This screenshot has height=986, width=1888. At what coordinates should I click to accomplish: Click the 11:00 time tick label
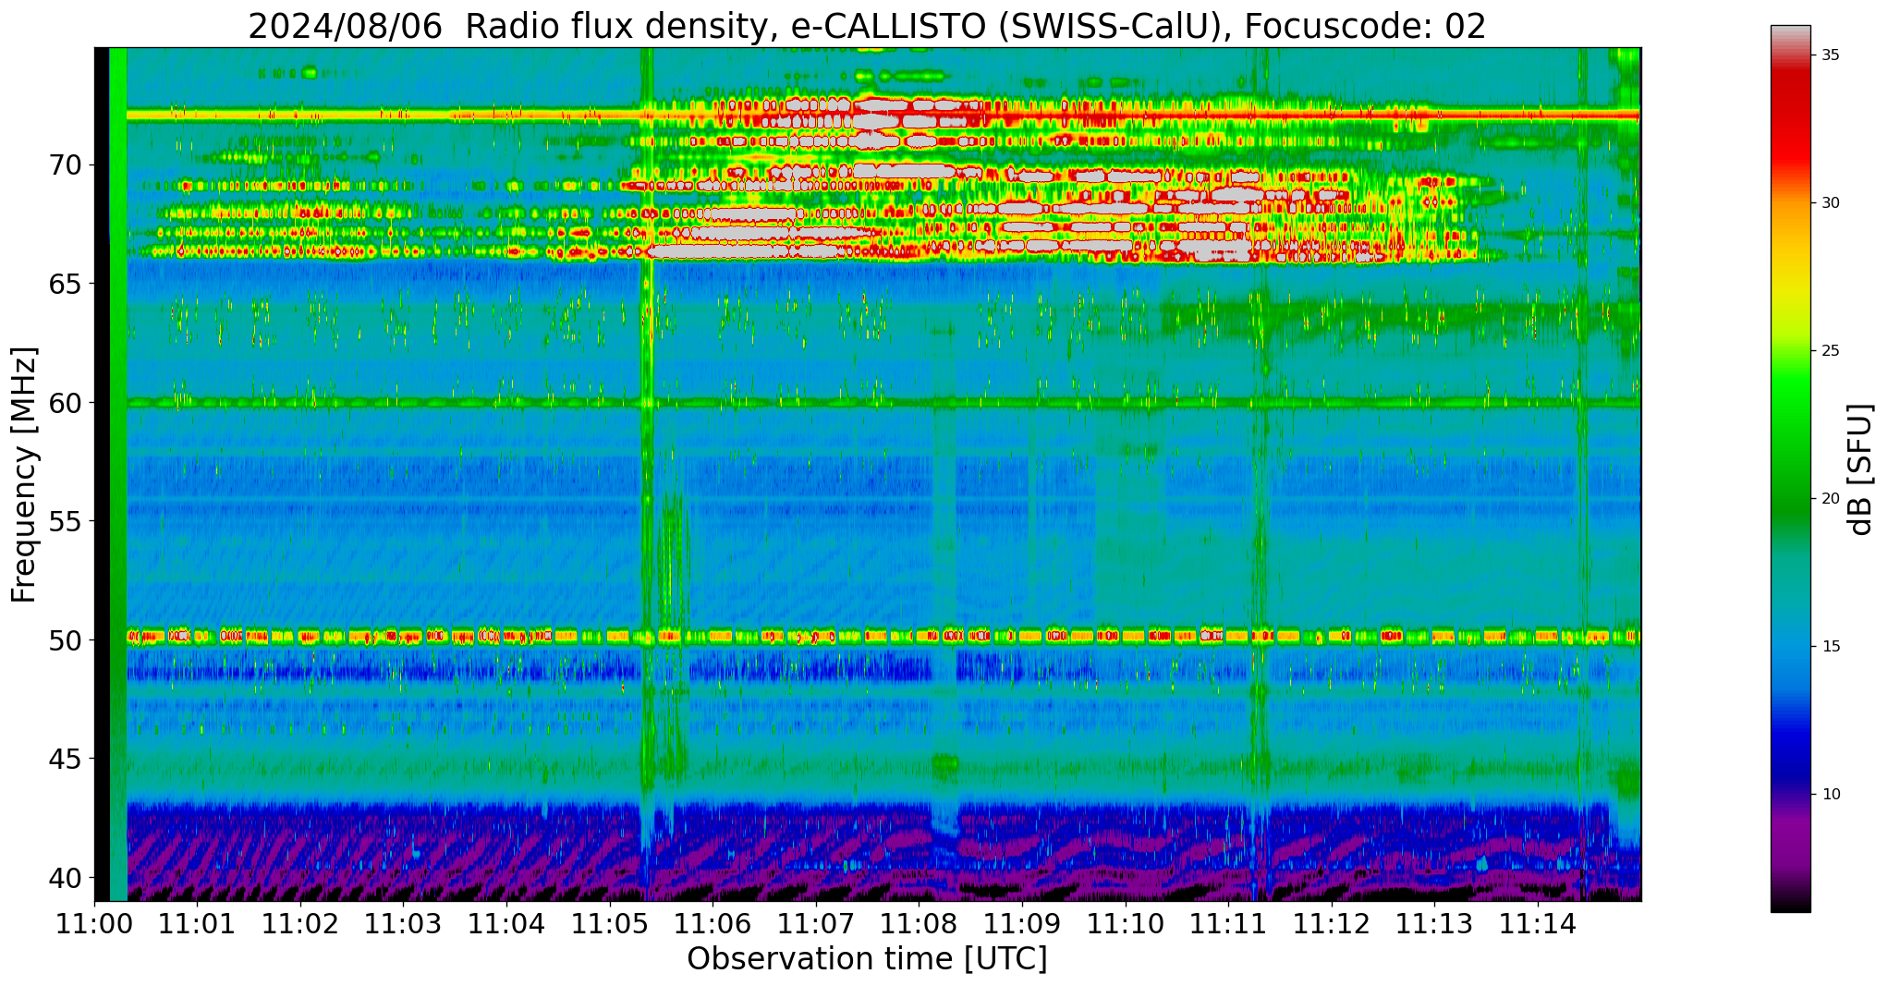[94, 924]
